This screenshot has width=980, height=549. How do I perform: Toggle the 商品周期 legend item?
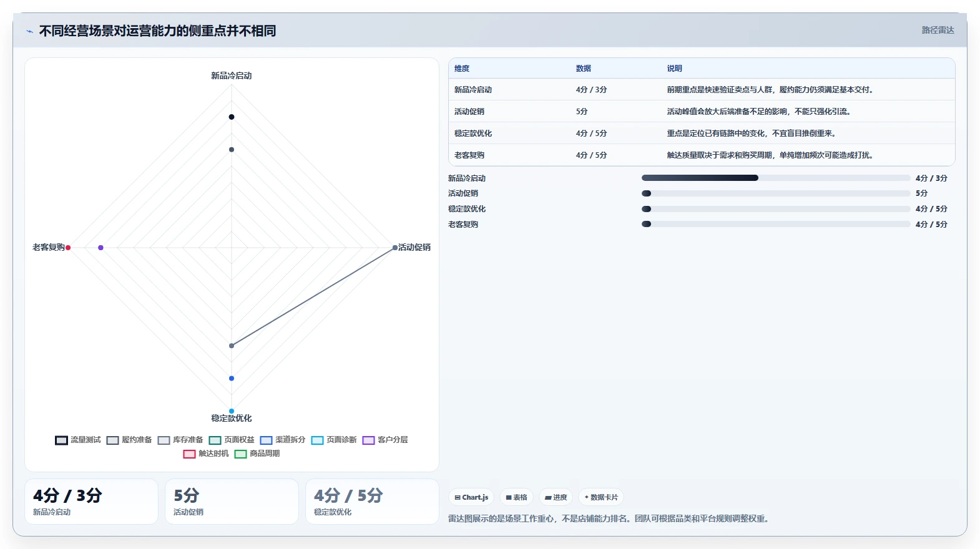pyautogui.click(x=257, y=454)
